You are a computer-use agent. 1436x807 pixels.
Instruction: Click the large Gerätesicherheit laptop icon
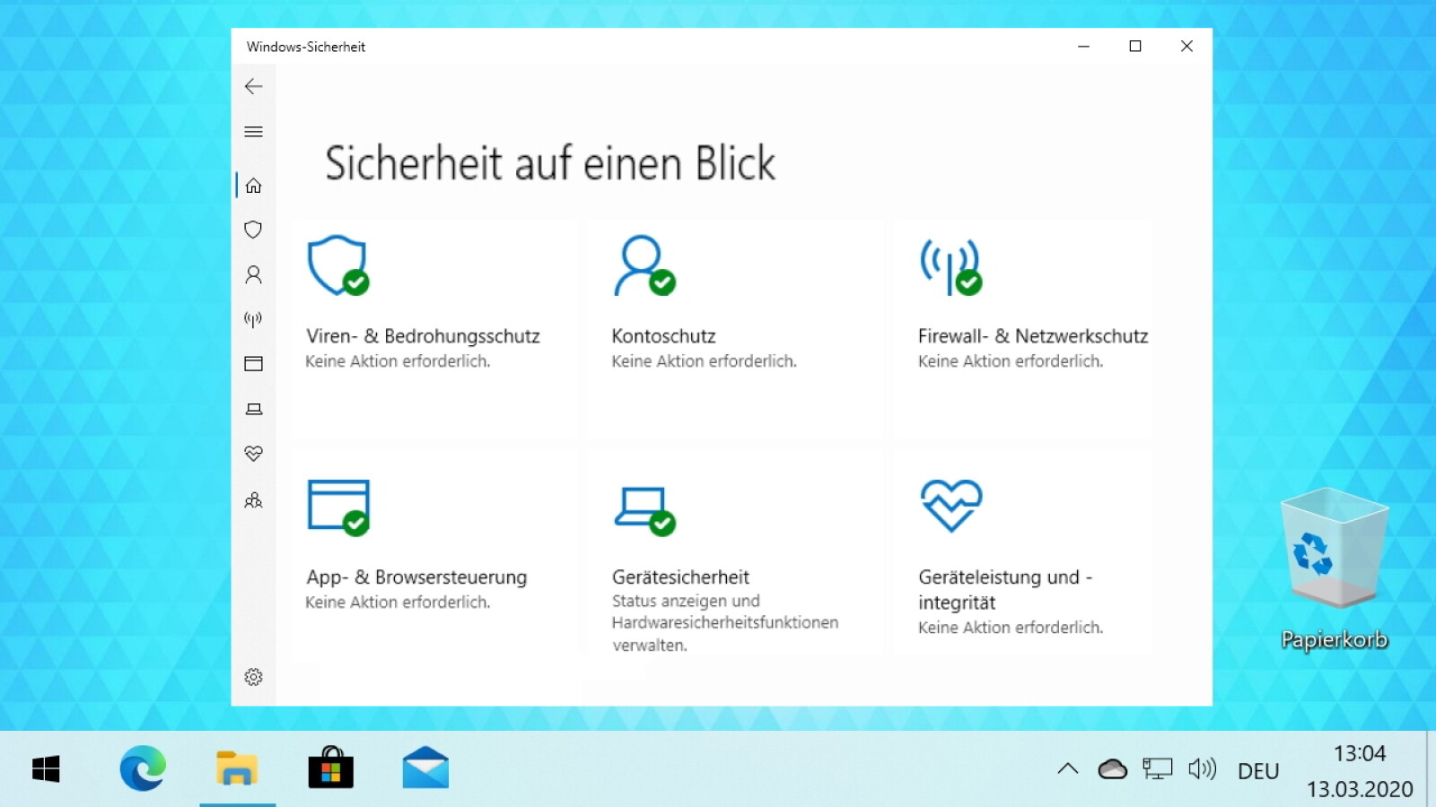[645, 511]
